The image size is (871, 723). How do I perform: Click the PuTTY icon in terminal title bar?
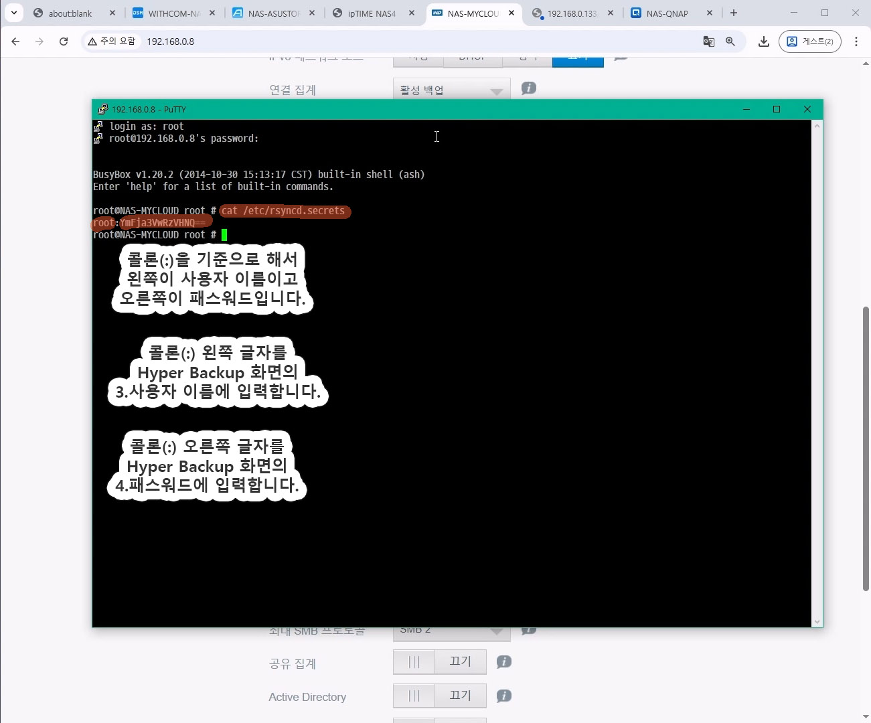[102, 109]
